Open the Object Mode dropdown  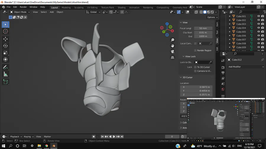tap(20, 12)
